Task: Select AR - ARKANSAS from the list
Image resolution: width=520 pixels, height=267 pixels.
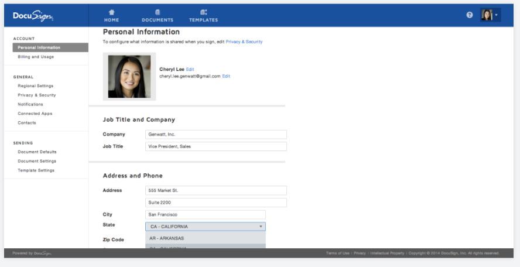Action: [206, 238]
